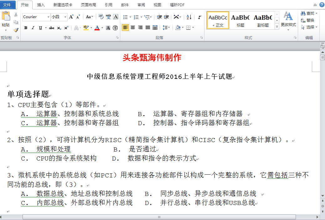Center align text
325x220 pixels.
(x=133, y=27)
